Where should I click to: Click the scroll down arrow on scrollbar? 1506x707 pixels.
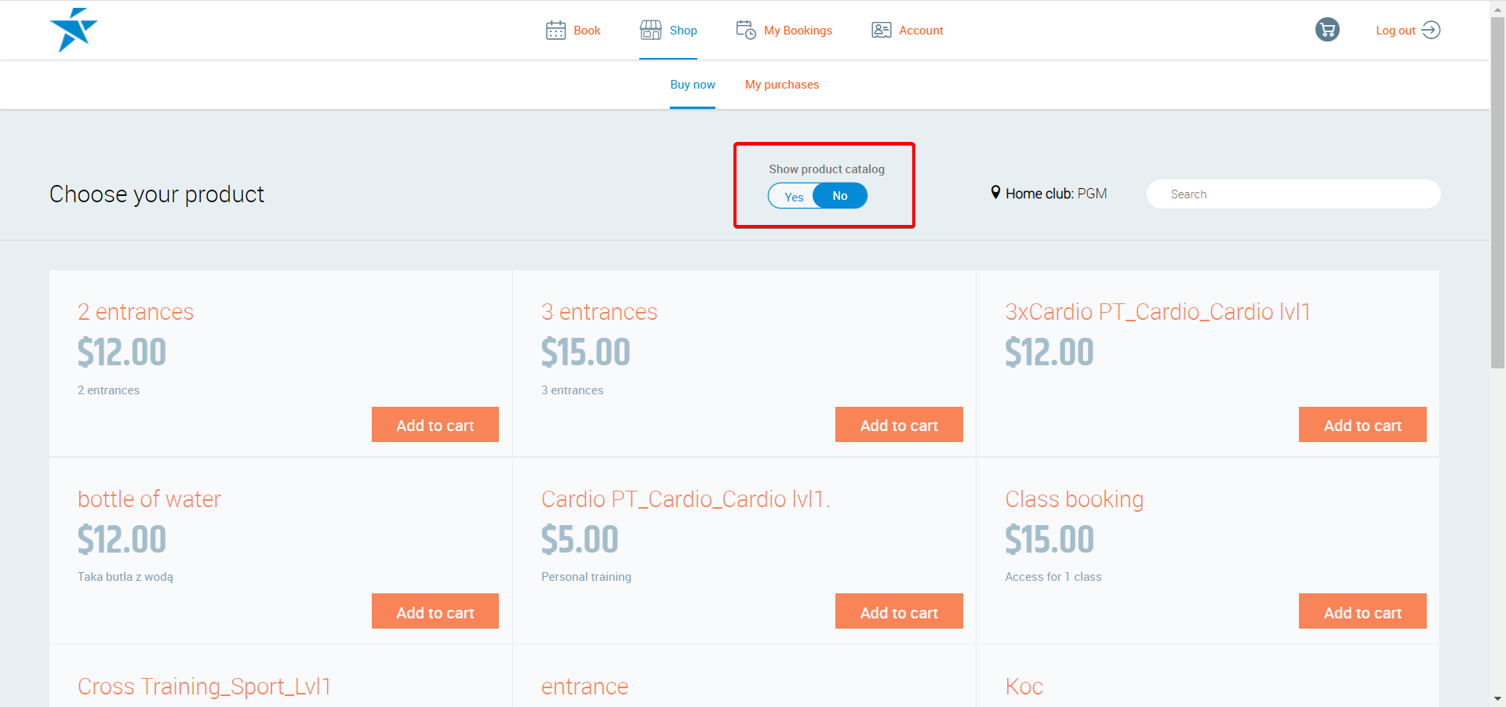(1497, 698)
